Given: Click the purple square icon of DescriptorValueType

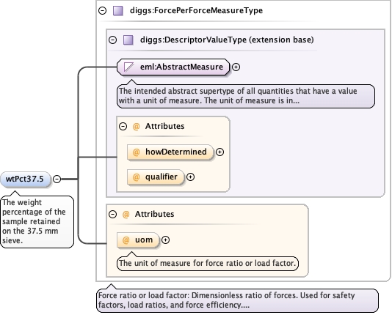Looking at the screenshot, I should [x=128, y=40].
